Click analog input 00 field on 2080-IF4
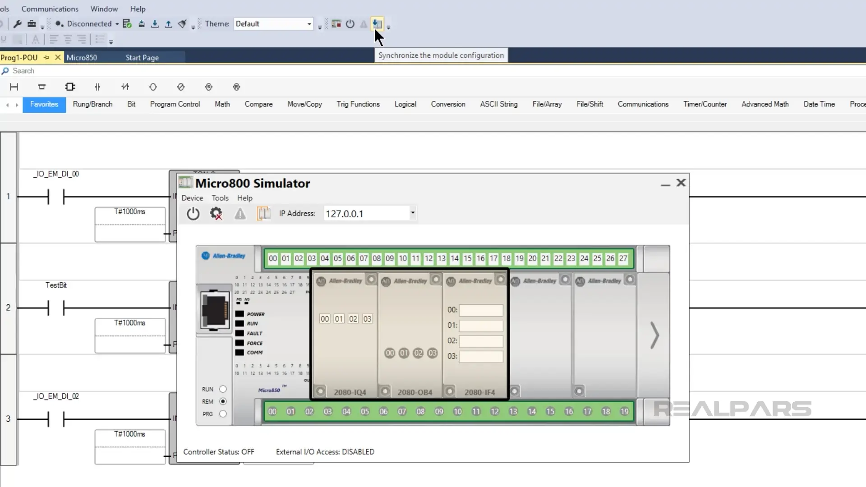 click(x=481, y=310)
